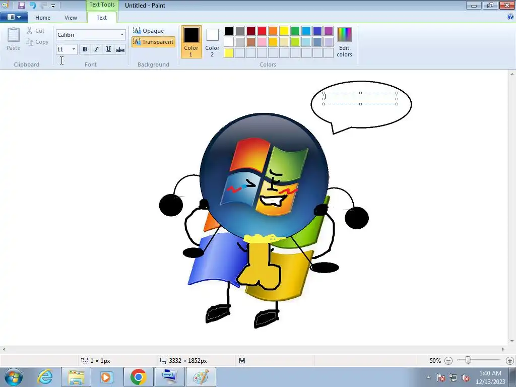Select Opaque background option
The width and height of the screenshot is (516, 387).
pos(149,31)
